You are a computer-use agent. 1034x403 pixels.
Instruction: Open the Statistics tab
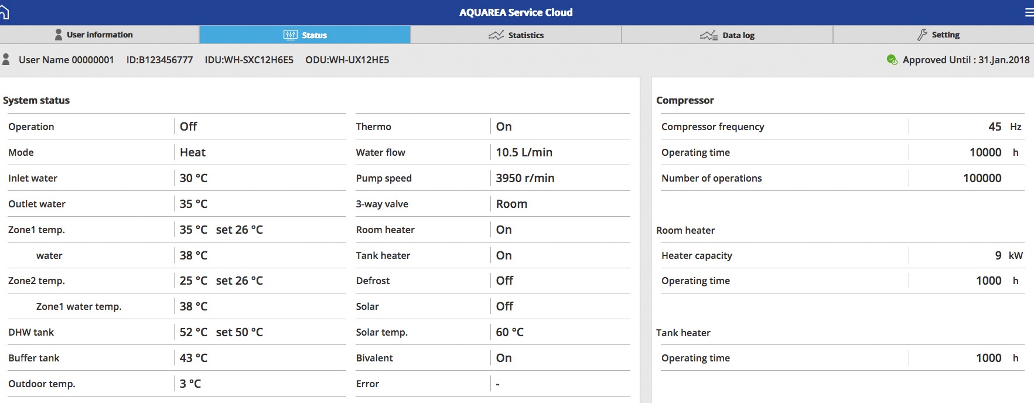click(x=516, y=35)
